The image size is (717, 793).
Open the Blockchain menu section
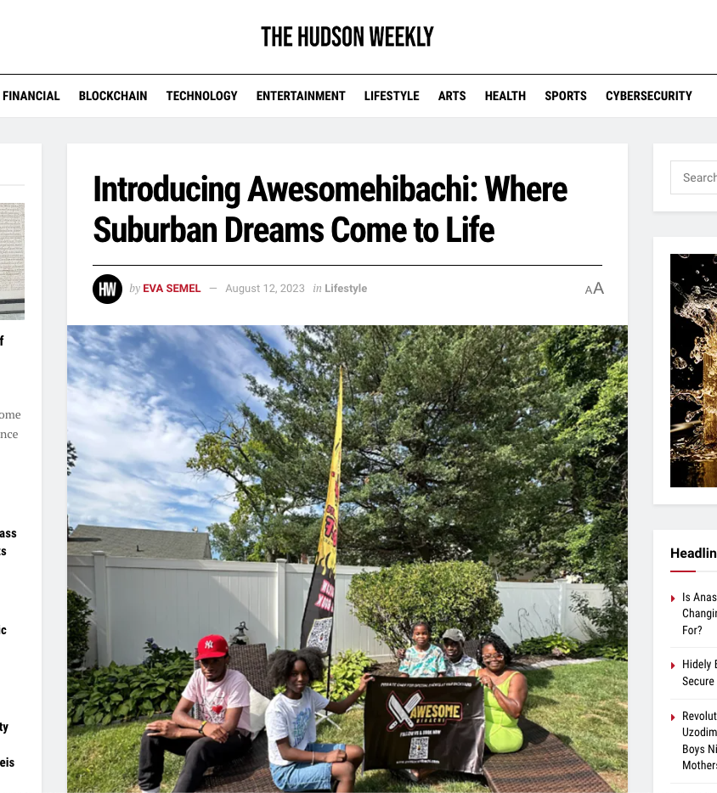(x=113, y=96)
